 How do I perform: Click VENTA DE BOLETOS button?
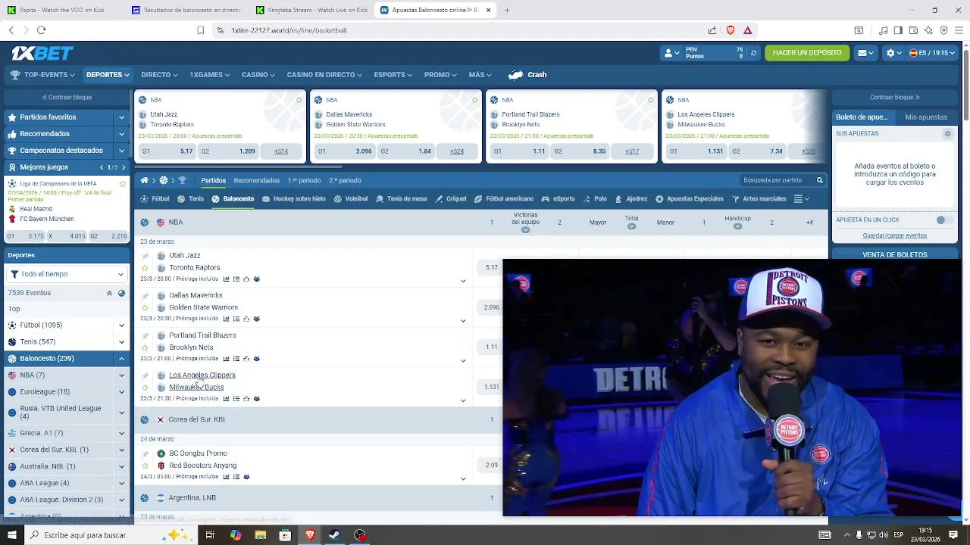(x=895, y=255)
